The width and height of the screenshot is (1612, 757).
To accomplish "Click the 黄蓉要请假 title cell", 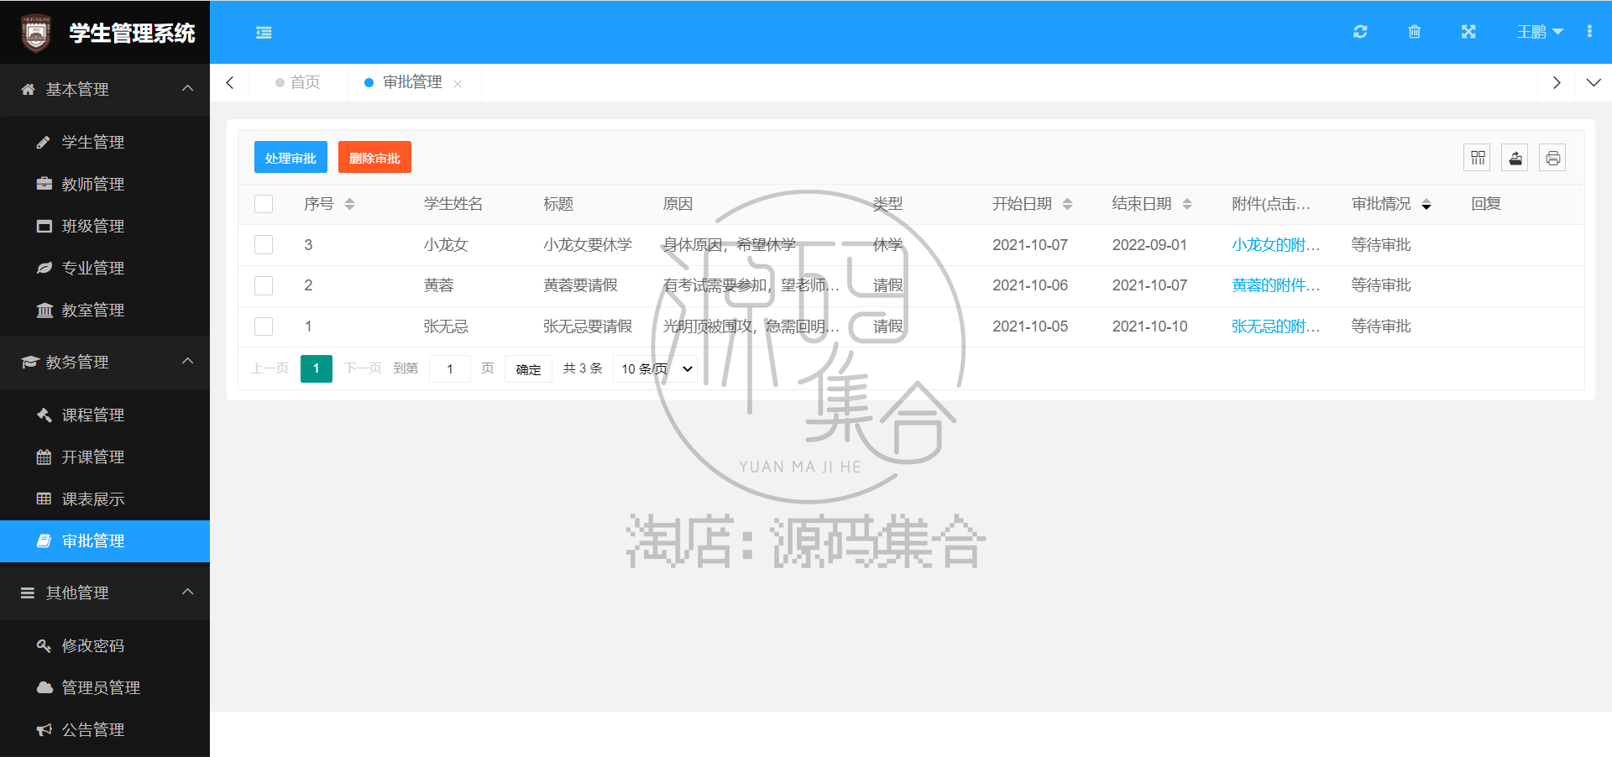I will coord(580,285).
